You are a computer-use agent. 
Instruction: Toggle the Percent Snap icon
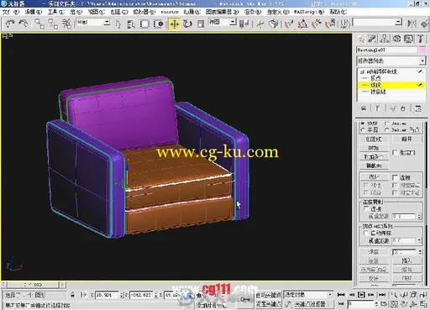pos(317,24)
